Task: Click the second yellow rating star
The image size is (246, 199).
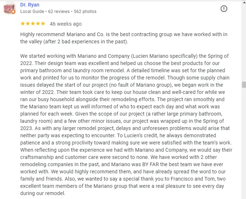Action: [x=28, y=24]
